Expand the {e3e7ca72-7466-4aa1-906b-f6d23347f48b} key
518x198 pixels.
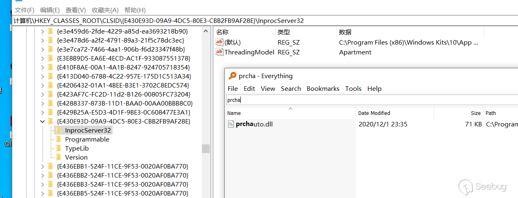click(x=43, y=49)
